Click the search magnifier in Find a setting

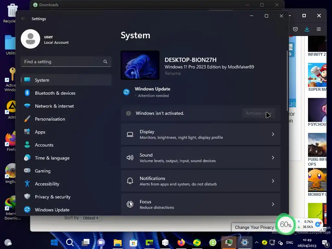(105, 62)
